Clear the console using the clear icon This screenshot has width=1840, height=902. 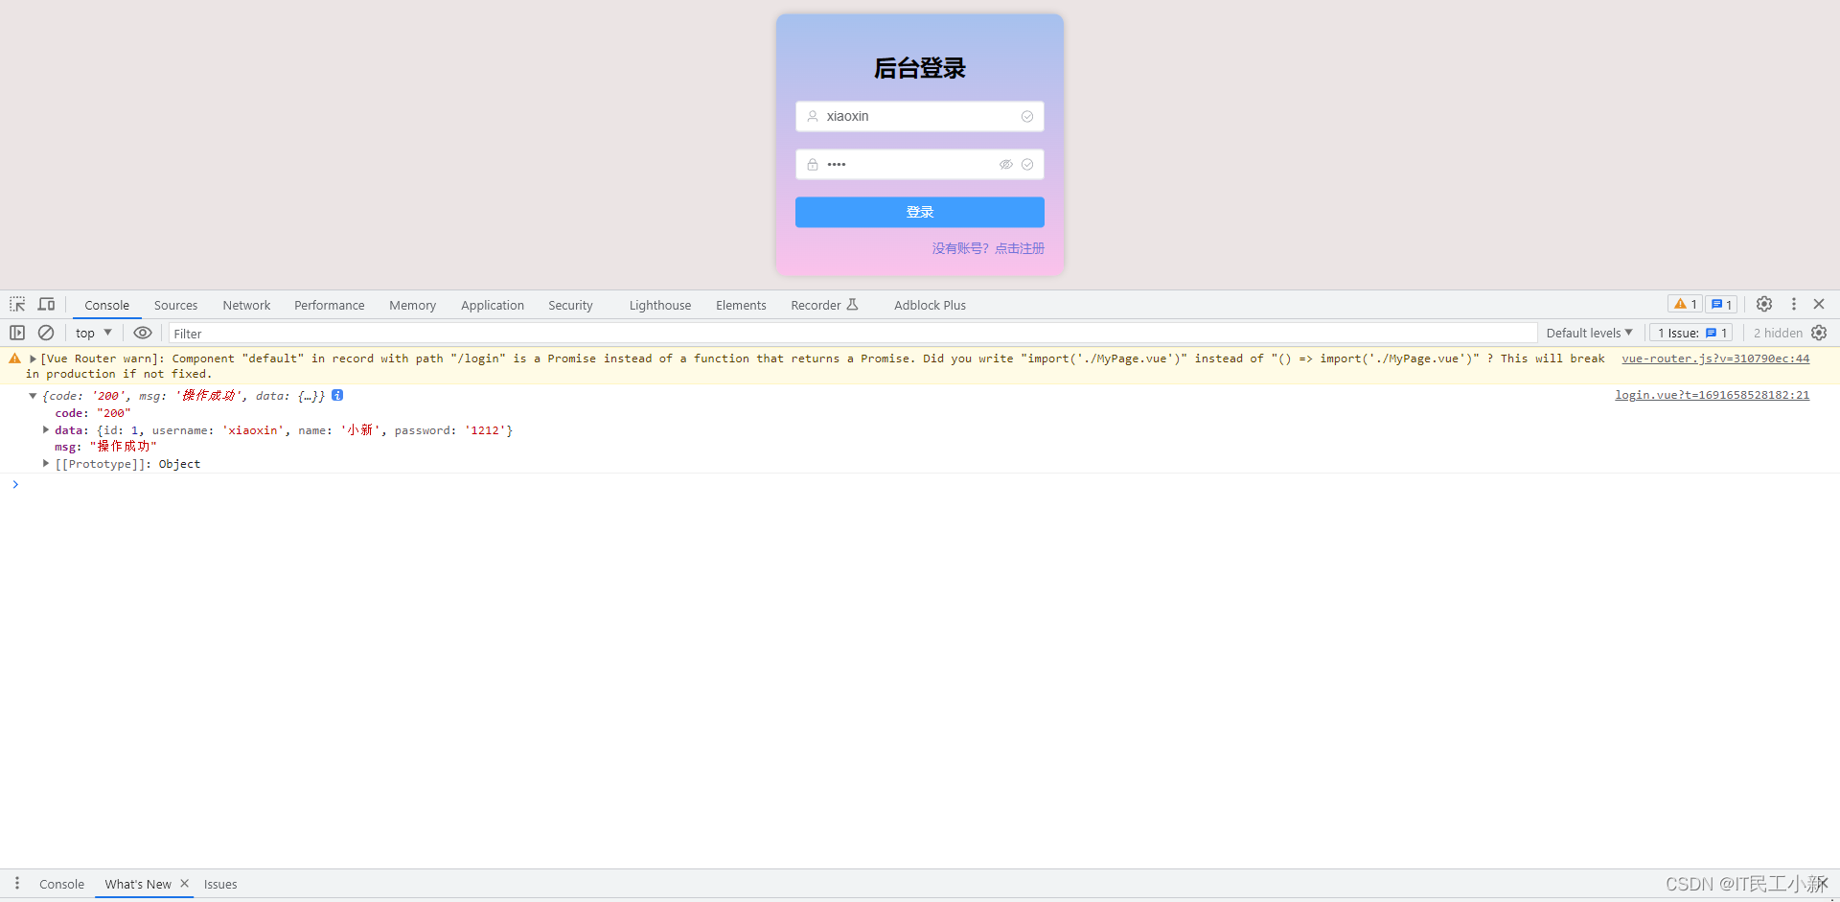click(x=46, y=333)
